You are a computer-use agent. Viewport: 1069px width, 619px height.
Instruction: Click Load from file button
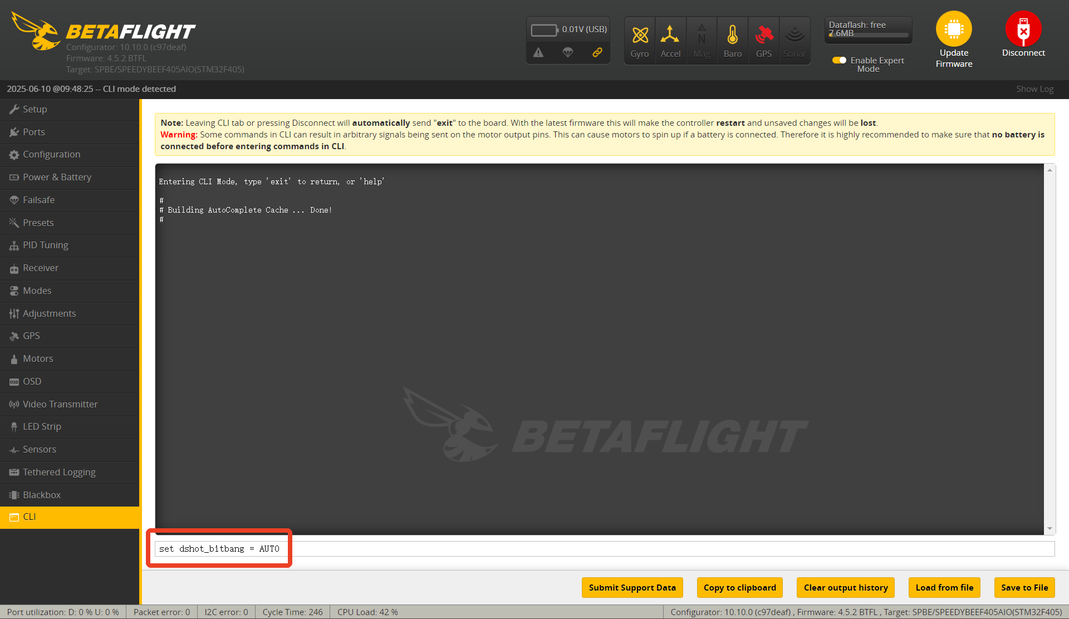click(x=944, y=587)
